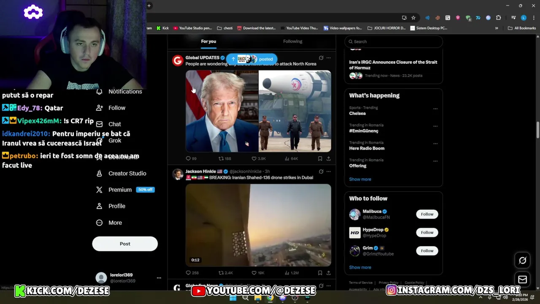Open more options for #EminGünenç trend
Screen dimensions: 540x304
coord(435,126)
